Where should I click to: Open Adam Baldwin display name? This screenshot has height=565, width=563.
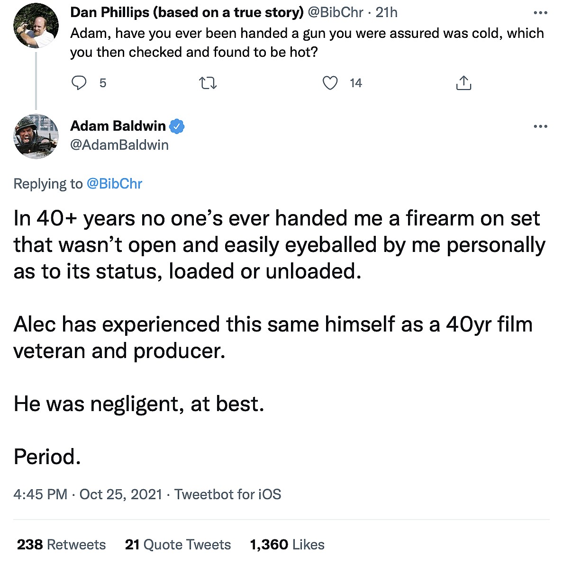pos(118,126)
